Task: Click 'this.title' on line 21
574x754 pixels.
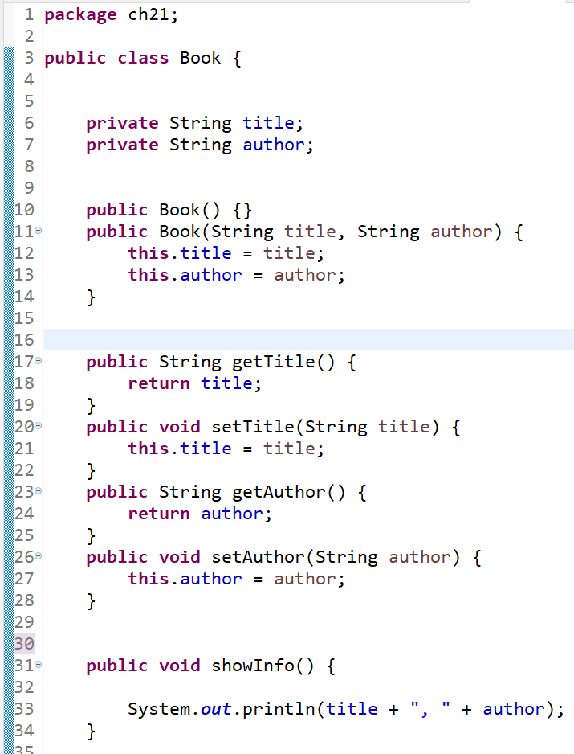Action: (180, 449)
